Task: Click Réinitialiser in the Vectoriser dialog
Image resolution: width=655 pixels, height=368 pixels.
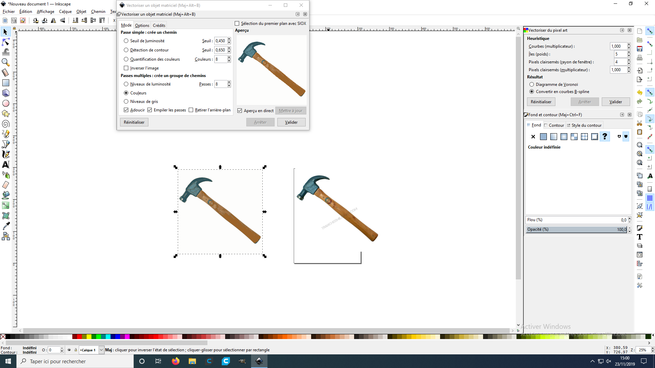Action: 134,122
